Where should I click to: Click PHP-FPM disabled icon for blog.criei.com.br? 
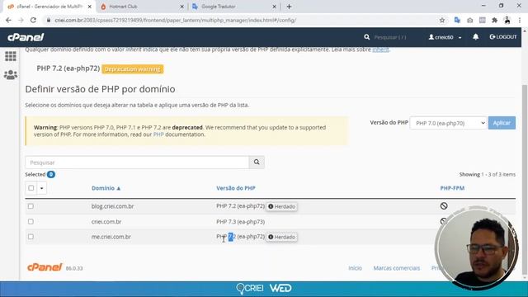click(x=444, y=205)
